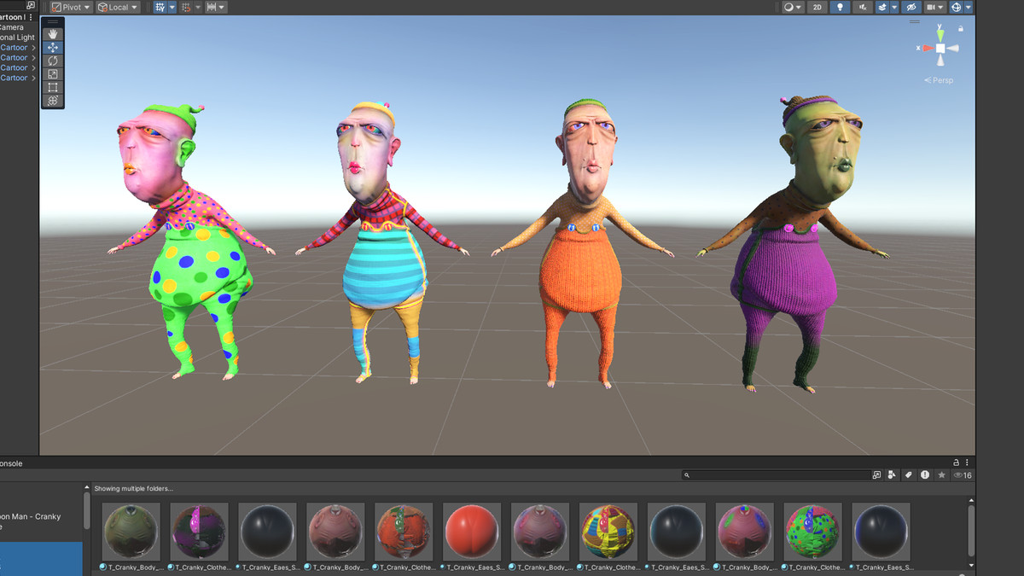Select the combined Transform tool
Image resolution: width=1024 pixels, height=576 pixels.
[x=53, y=101]
